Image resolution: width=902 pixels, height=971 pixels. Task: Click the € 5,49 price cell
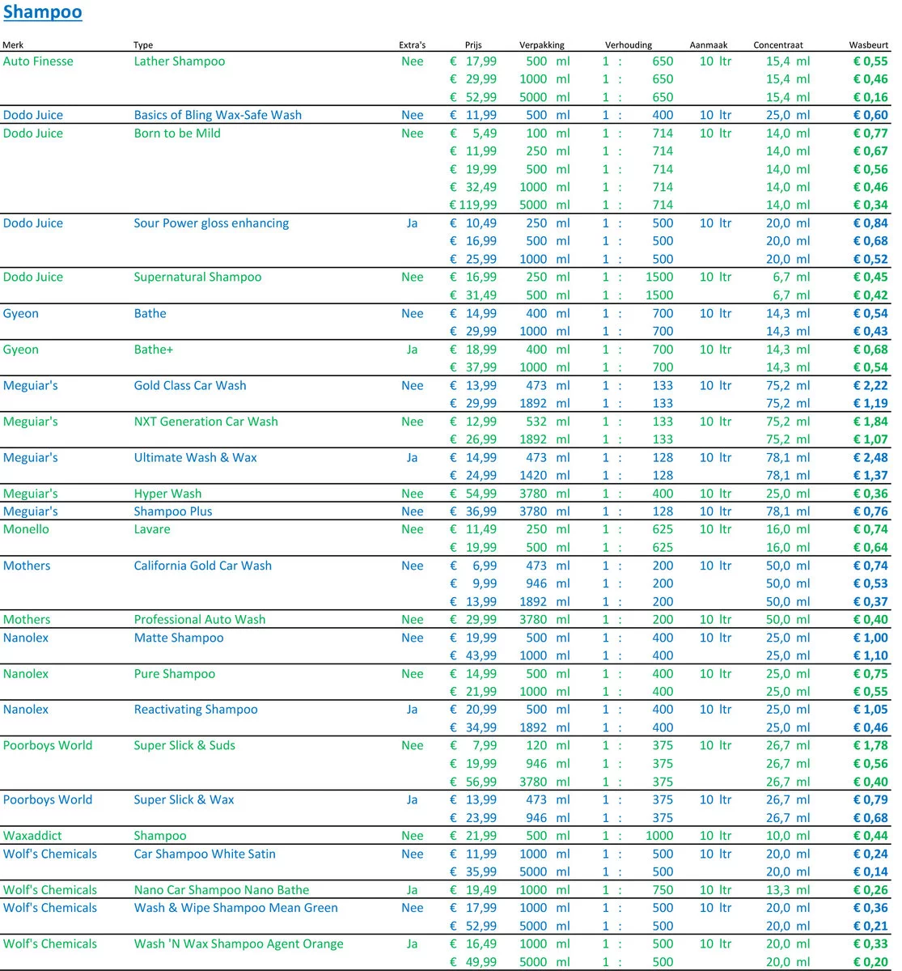pos(473,134)
